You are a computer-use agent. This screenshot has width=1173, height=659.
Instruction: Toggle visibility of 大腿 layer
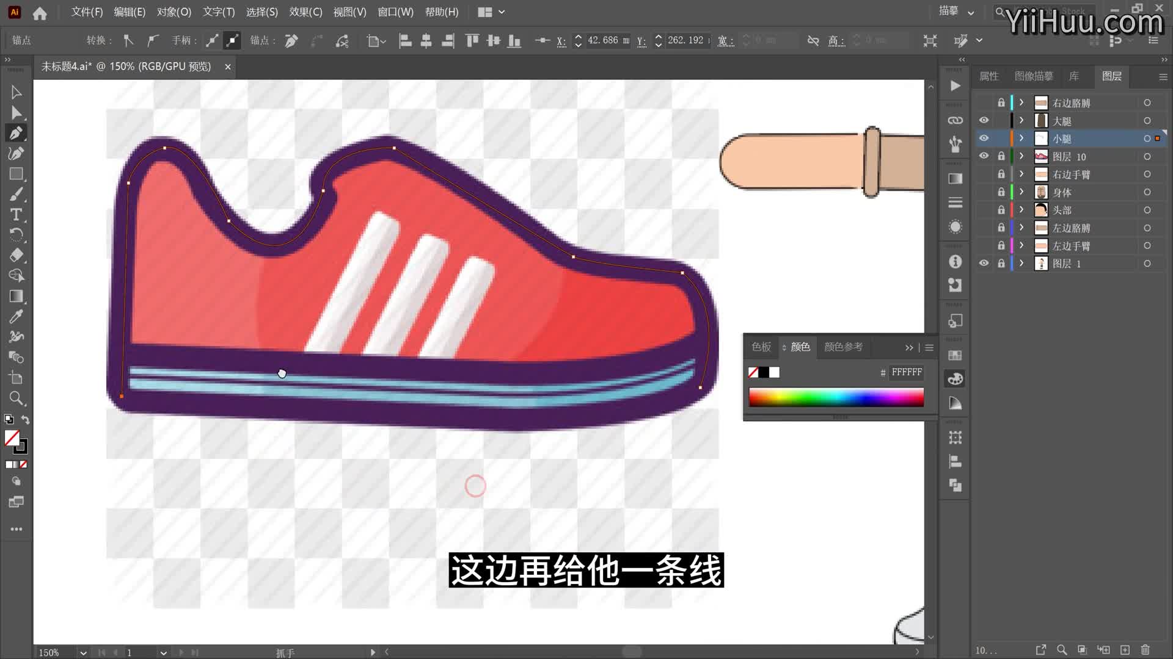click(984, 121)
